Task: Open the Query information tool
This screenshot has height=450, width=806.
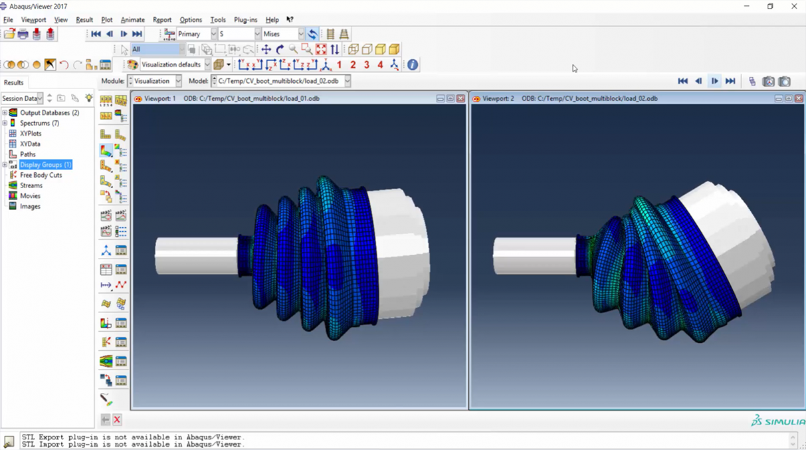Action: coord(413,65)
